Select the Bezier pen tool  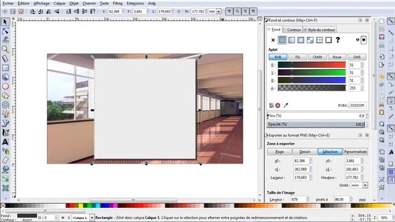click(6, 123)
